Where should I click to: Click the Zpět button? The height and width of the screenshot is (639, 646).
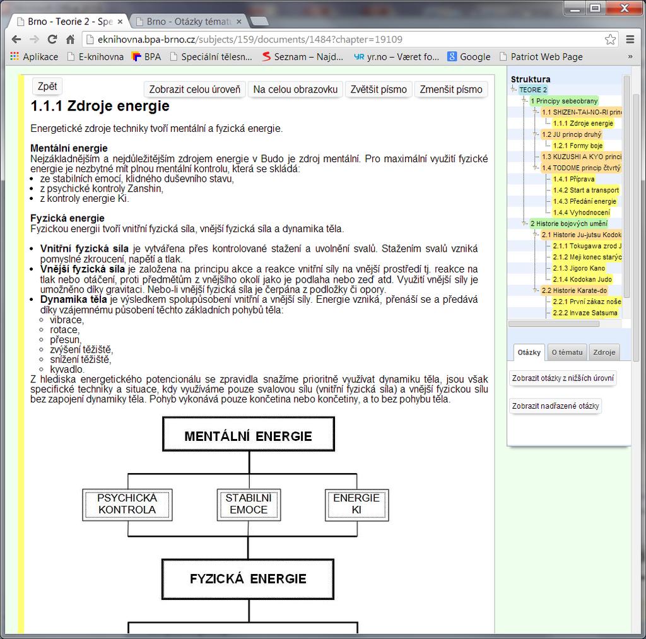click(47, 86)
